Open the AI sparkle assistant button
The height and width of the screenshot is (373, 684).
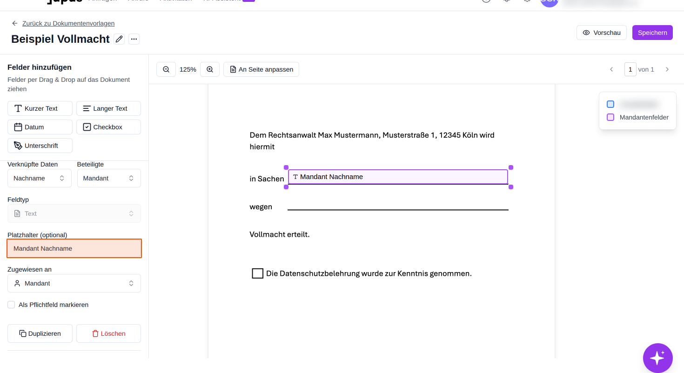pos(658,358)
